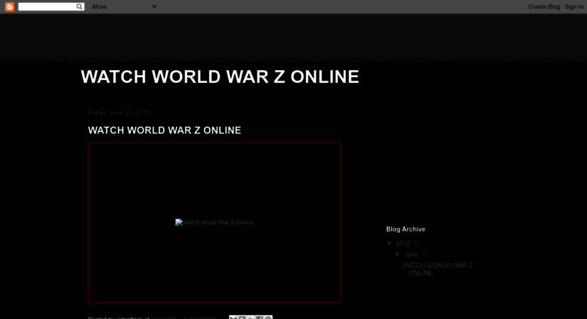Open the More dropdown in navbar
The image size is (587, 319).
pyautogui.click(x=125, y=7)
